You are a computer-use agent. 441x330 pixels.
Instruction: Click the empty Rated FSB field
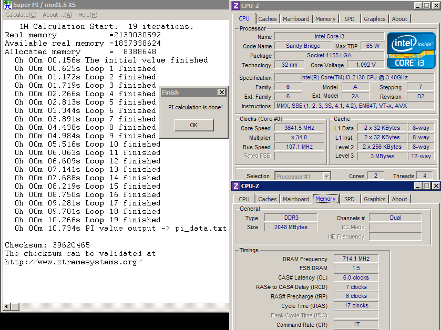[x=299, y=156]
